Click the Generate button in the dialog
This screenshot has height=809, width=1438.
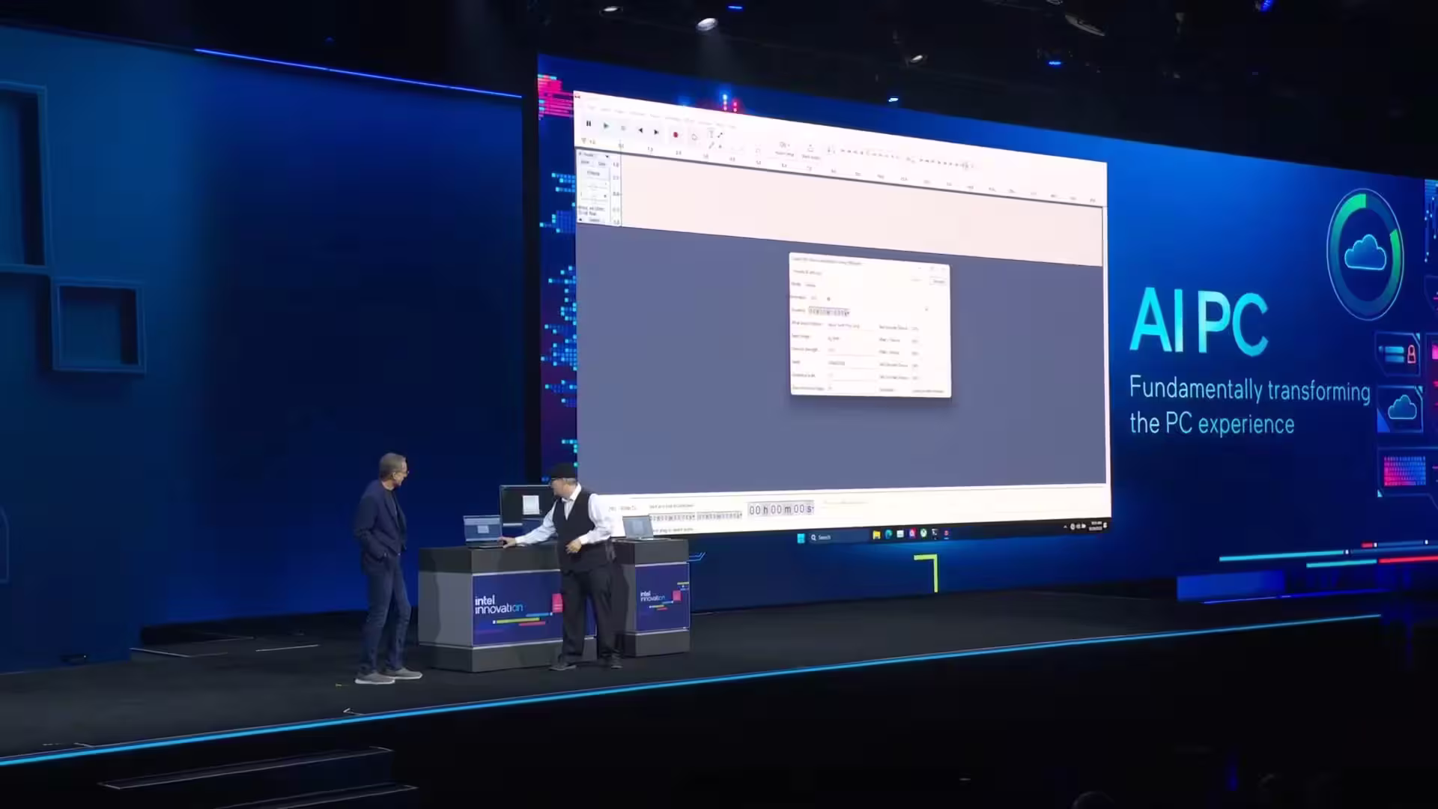(938, 282)
